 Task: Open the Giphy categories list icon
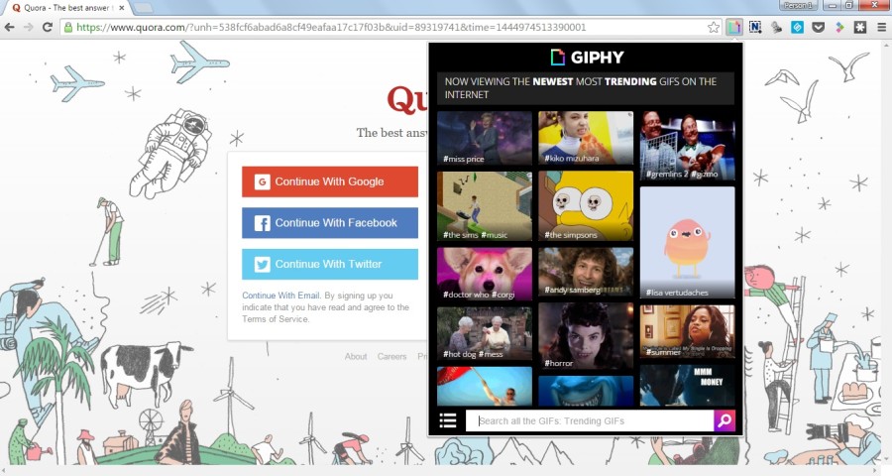tap(448, 420)
